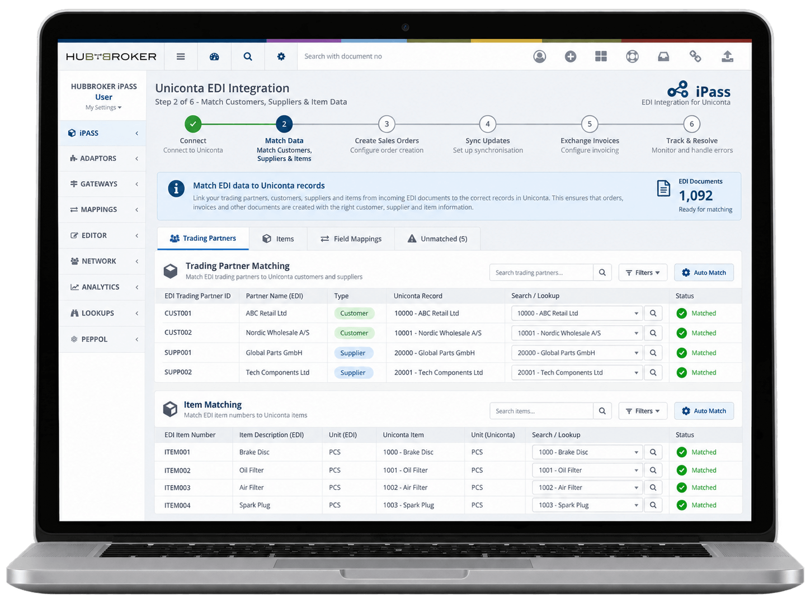Open the 10000 - ABC Retail Ltd lookup dropdown
The height and width of the screenshot is (607, 810).
coord(577,314)
